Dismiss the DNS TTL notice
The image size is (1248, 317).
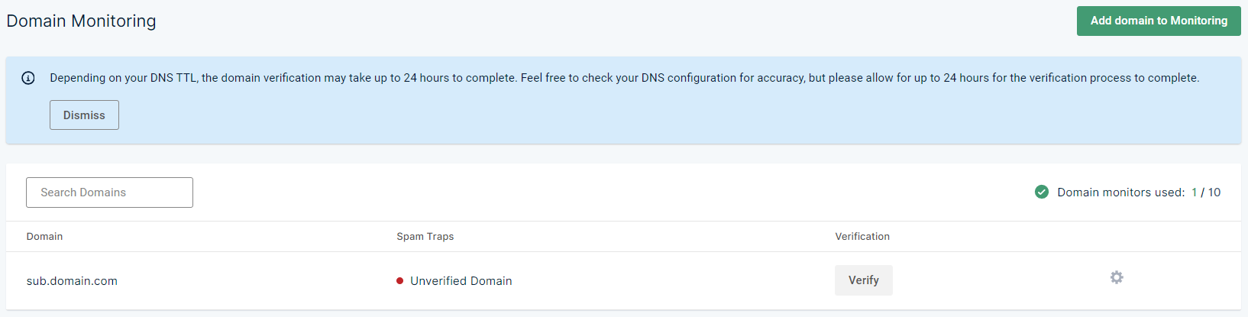[x=84, y=115]
